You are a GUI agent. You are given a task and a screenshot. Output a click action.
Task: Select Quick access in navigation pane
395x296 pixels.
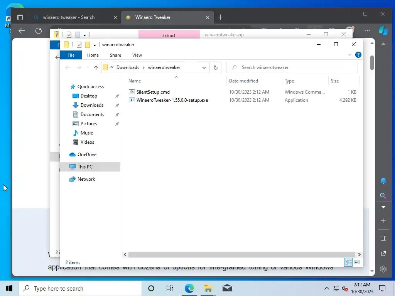pyautogui.click(x=90, y=87)
